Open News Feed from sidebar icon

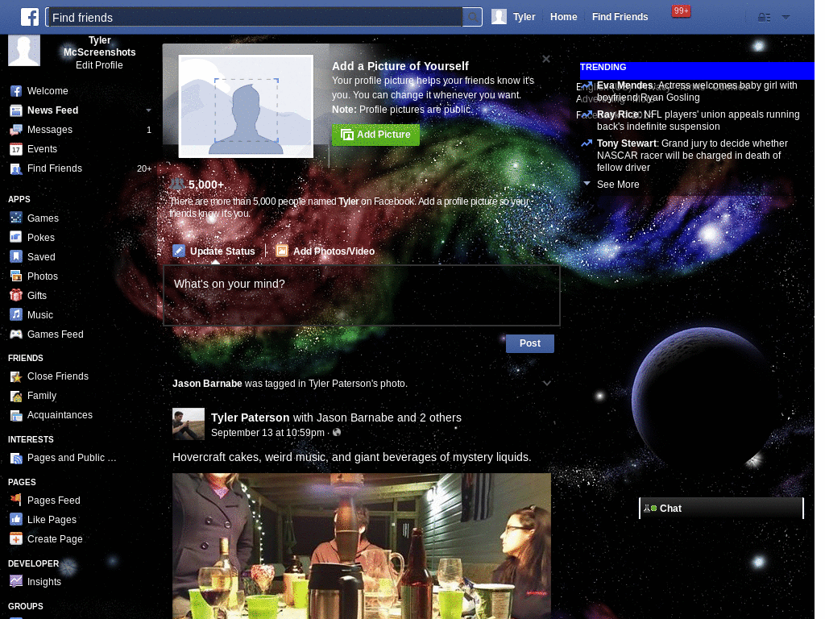coord(16,110)
